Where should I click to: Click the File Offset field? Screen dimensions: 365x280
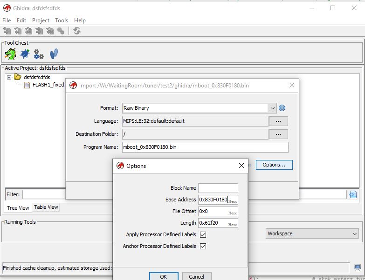click(218, 211)
